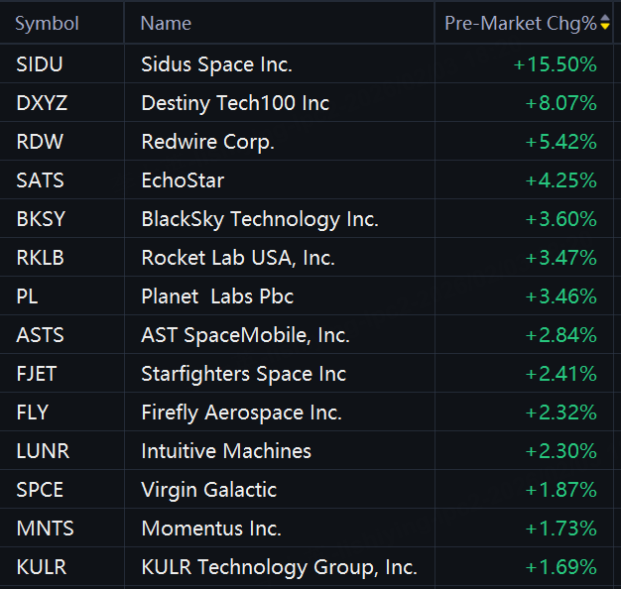Sort by Pre-Market Chg% column header
The image size is (621, 589).
520,23
